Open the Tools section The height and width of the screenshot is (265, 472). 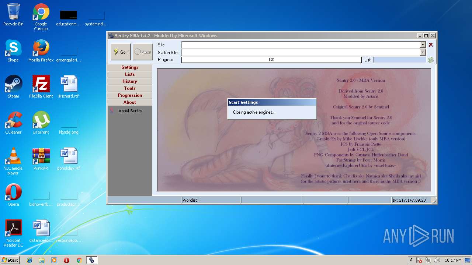(130, 88)
